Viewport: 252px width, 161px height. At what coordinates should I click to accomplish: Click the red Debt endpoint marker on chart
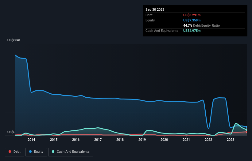(247, 132)
